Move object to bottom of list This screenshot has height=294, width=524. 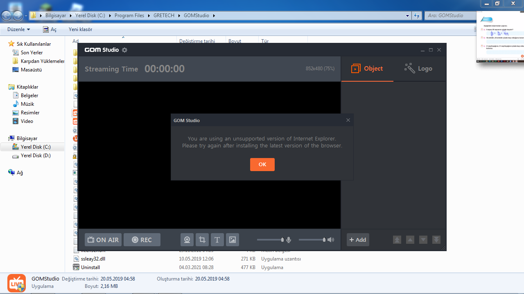coord(436,240)
